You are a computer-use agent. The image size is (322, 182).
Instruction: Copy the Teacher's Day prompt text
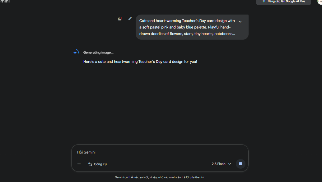(120, 19)
